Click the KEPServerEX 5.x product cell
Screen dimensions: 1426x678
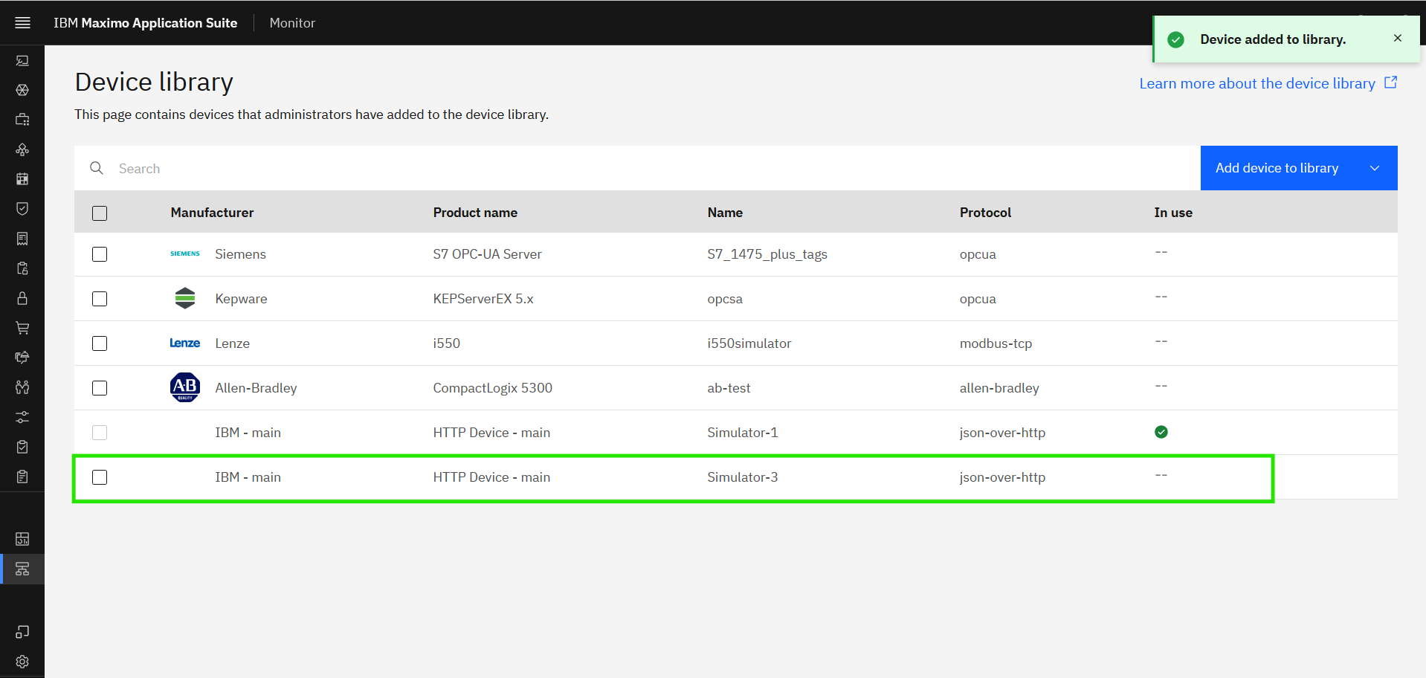point(483,299)
